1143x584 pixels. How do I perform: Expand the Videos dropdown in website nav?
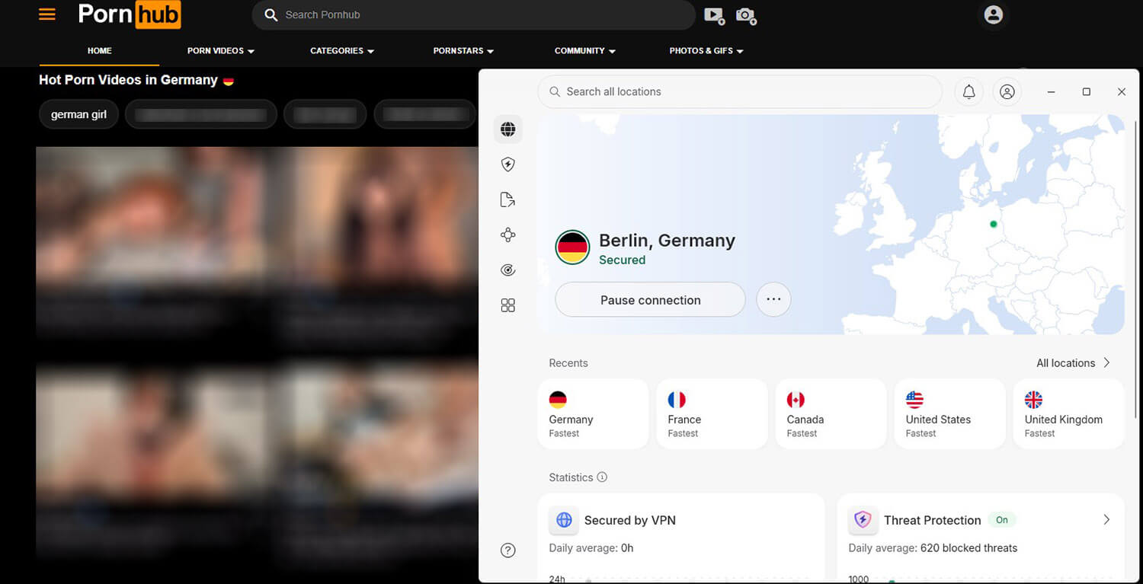pos(221,51)
